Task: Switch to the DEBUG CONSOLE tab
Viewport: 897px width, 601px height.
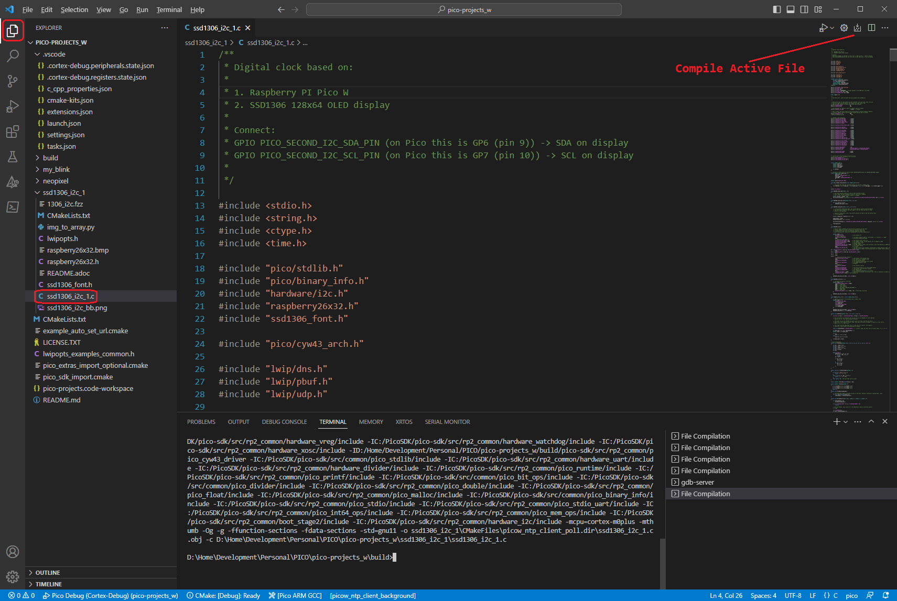Action: (x=285, y=422)
